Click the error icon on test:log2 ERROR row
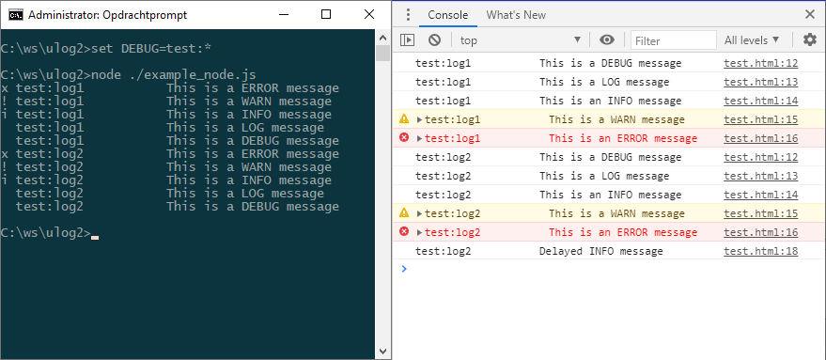This screenshot has width=826, height=360. tap(404, 232)
